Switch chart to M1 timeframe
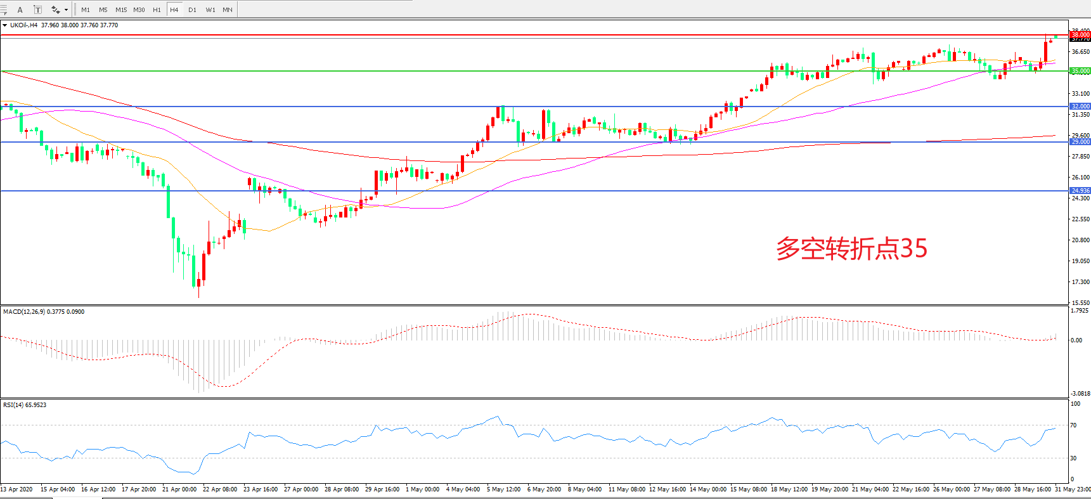Image resolution: width=1091 pixels, height=499 pixels. tap(86, 10)
